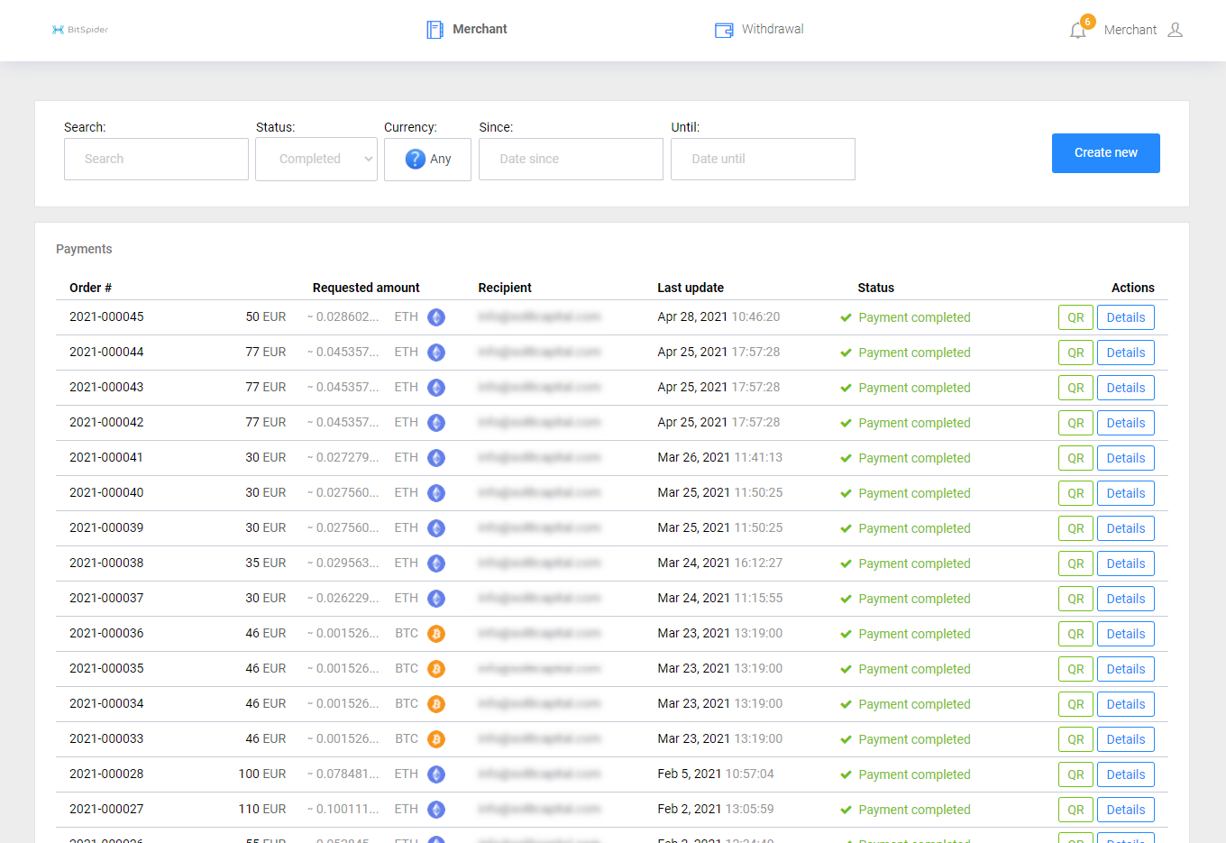This screenshot has height=843, width=1226.
Task: Open QR for order 2021-000038
Action: pos(1075,564)
